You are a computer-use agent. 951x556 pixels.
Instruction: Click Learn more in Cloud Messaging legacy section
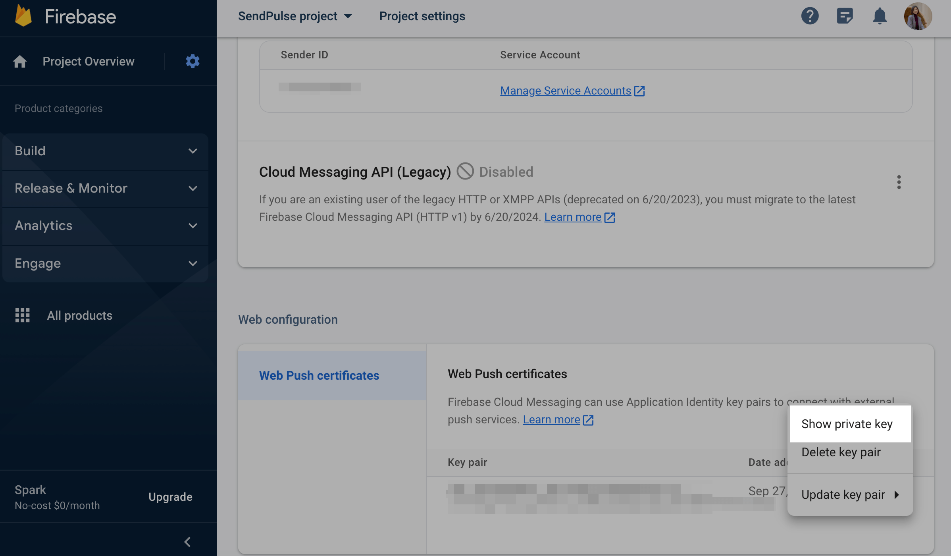(573, 217)
